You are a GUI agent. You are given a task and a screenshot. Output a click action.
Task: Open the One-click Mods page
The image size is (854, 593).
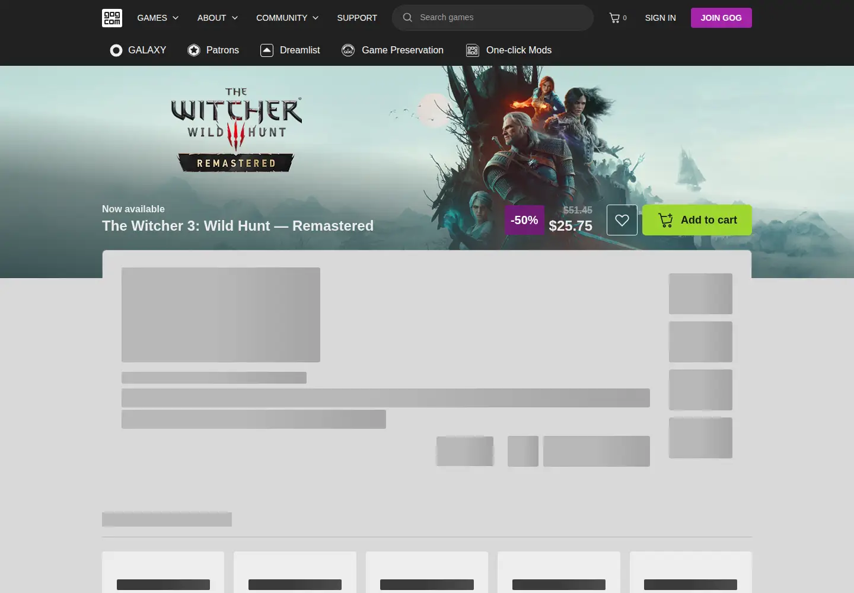pyautogui.click(x=509, y=50)
